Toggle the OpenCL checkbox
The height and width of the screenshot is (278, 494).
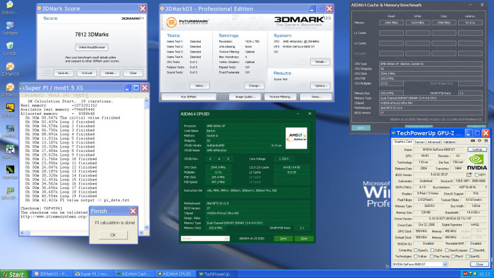416,250
